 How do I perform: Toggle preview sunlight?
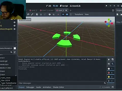point(63,14)
